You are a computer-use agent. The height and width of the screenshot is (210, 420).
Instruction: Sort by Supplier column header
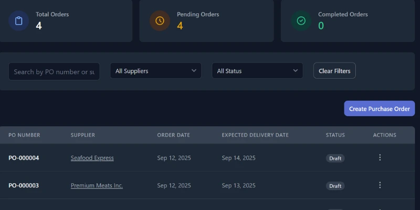coord(83,135)
